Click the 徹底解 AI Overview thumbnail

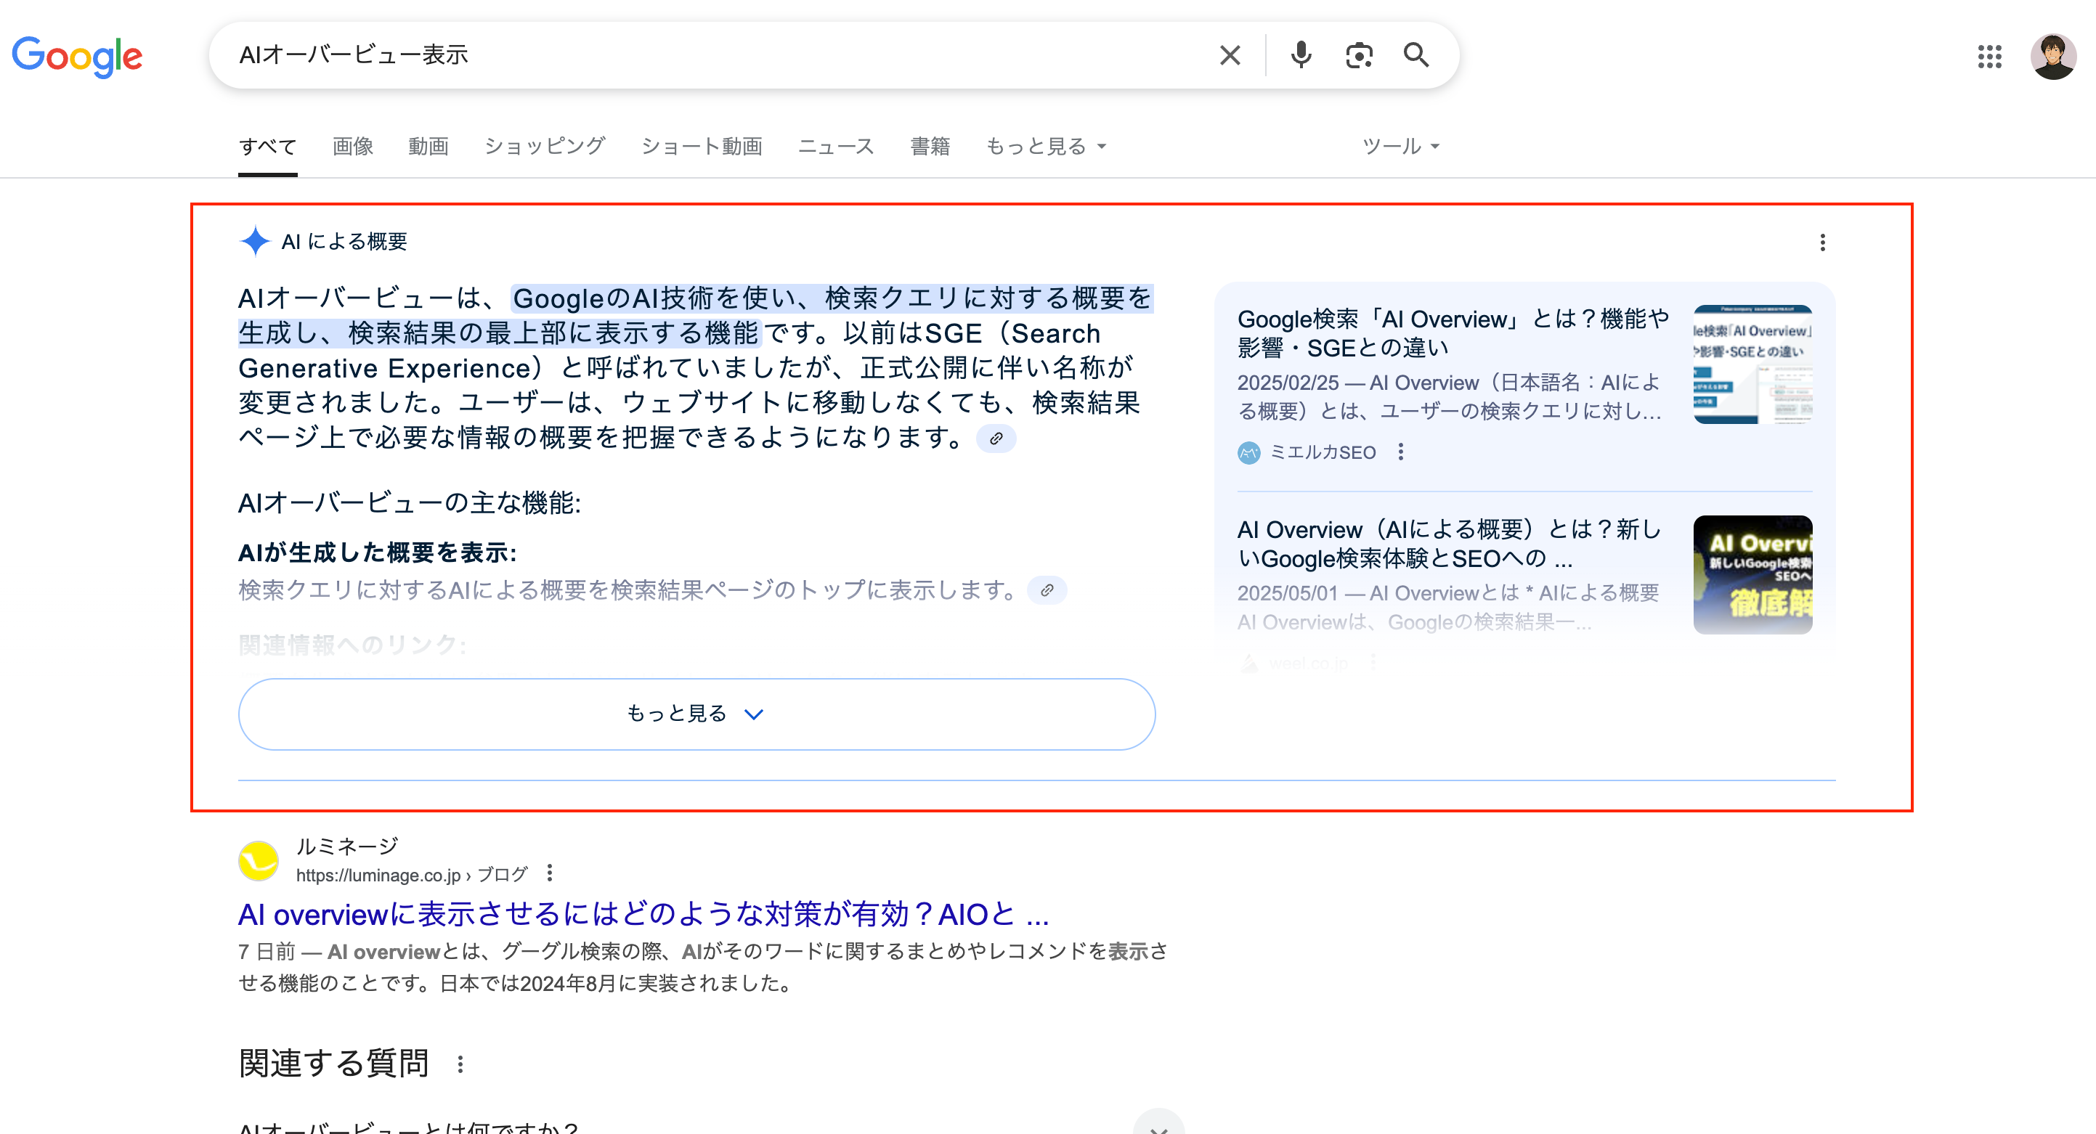pyautogui.click(x=1752, y=575)
